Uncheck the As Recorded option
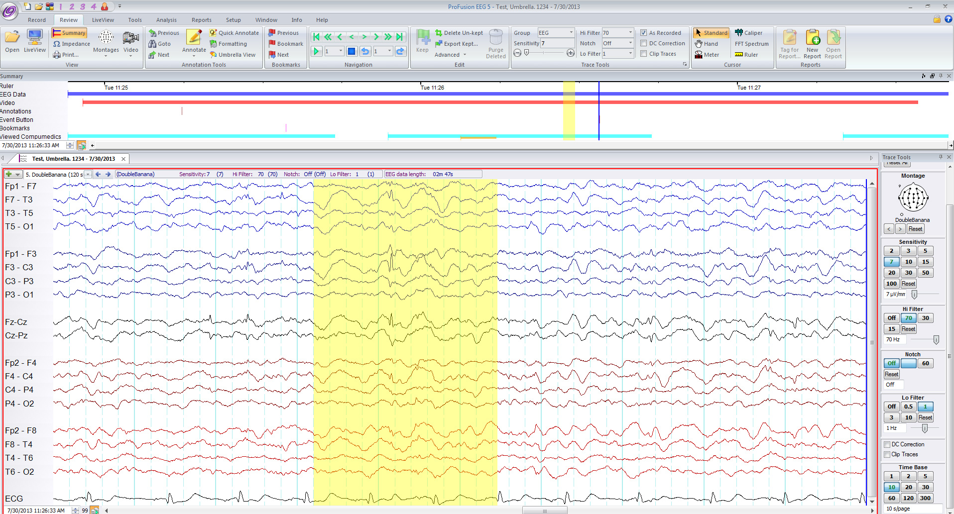This screenshot has width=954, height=514. (x=644, y=32)
